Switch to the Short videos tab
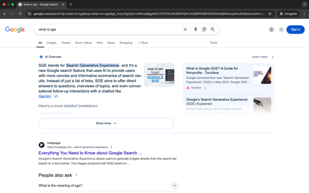The width and height of the screenshot is (309, 193). (x=83, y=43)
